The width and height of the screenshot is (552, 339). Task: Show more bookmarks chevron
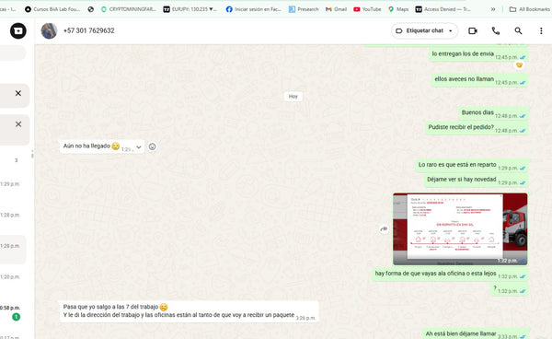pyautogui.click(x=493, y=9)
